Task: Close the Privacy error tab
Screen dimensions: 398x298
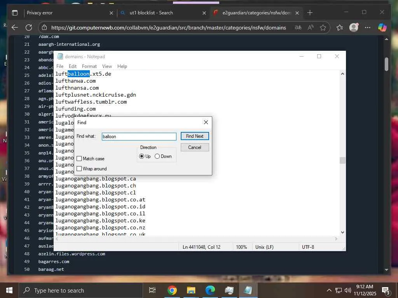Action: coord(111,13)
